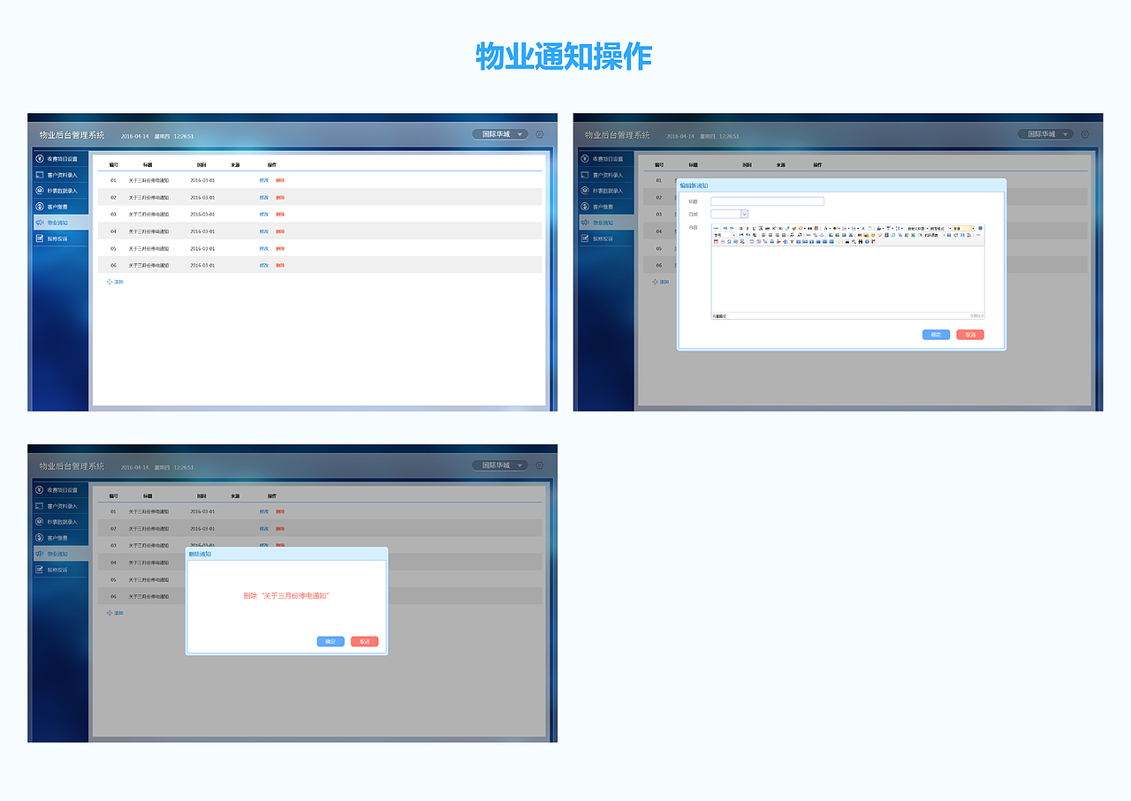Click 修改 for row 03 in plain list screen
The height and width of the screenshot is (801, 1131).
(x=264, y=214)
